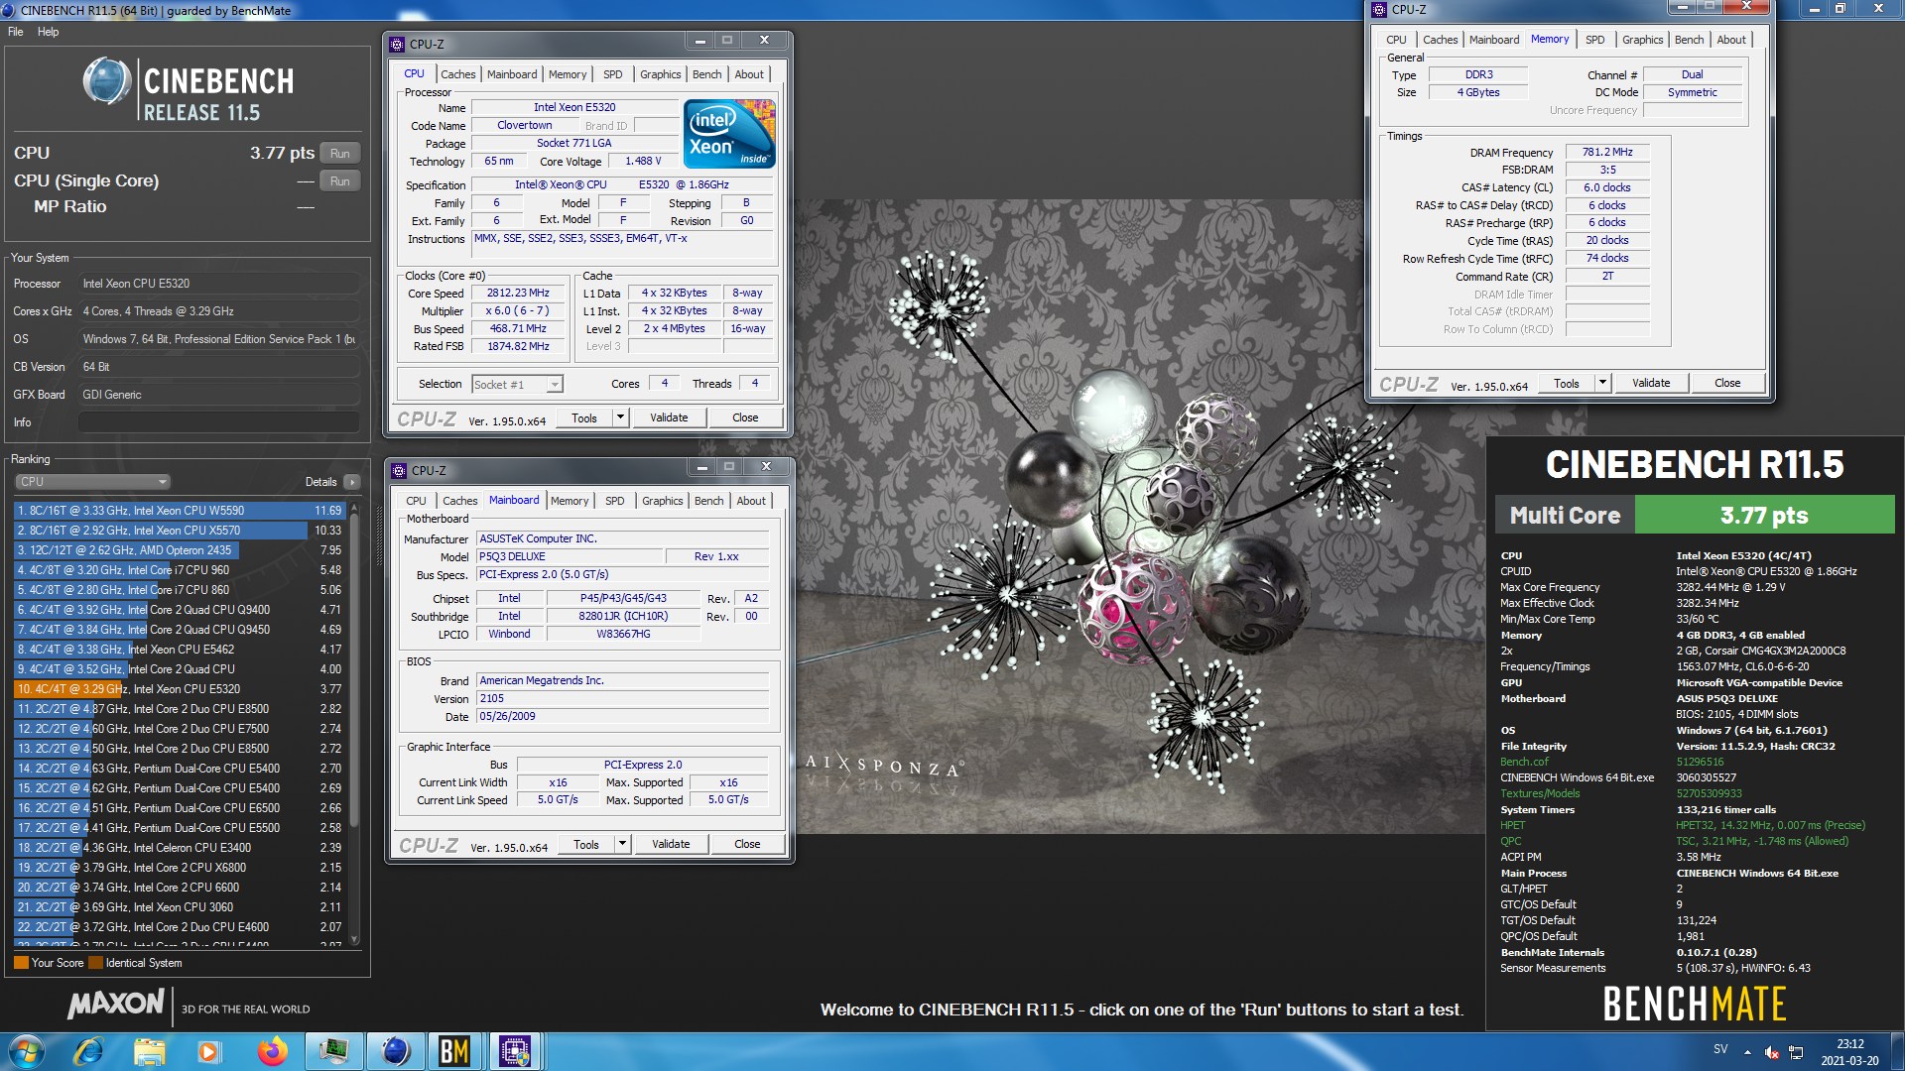Click the SV language indicator in the taskbar

[1720, 1049]
